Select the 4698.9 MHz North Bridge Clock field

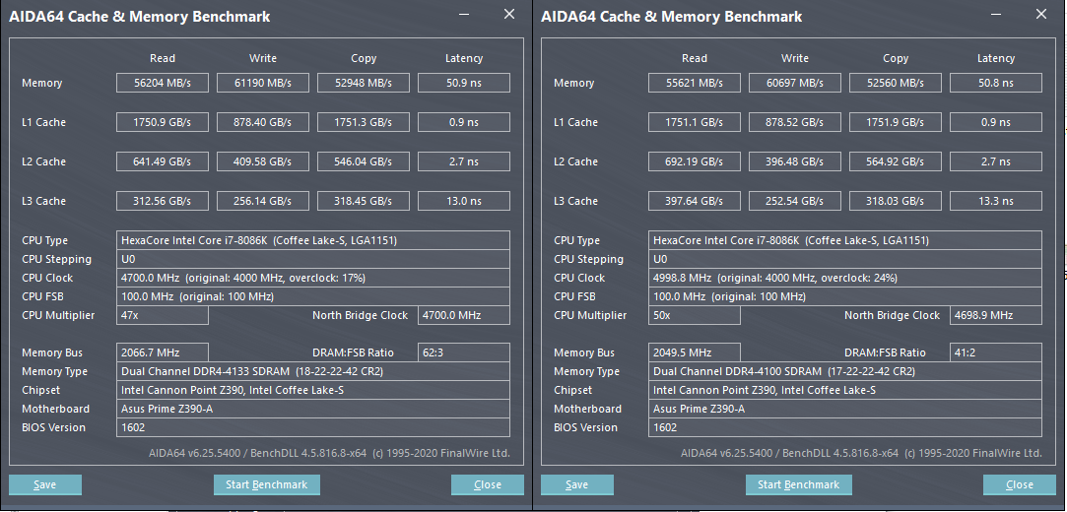[996, 315]
